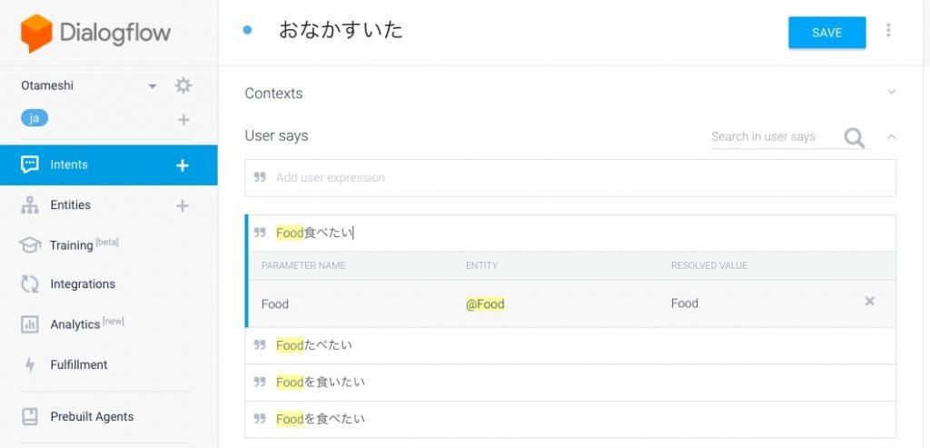Open the three-dot more options menu
930x448 pixels.
[888, 30]
